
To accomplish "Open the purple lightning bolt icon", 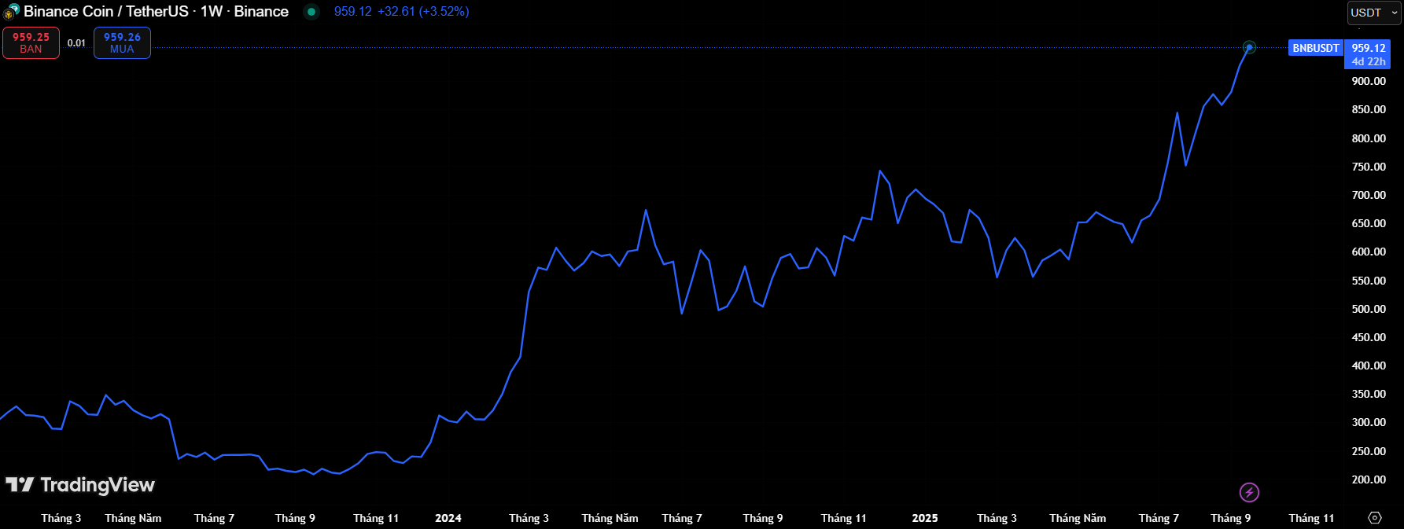I will (1249, 492).
